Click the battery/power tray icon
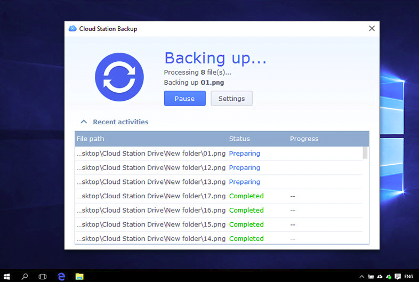 click(x=370, y=277)
